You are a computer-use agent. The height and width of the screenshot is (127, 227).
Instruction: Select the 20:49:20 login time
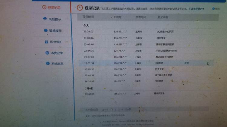[89, 69]
